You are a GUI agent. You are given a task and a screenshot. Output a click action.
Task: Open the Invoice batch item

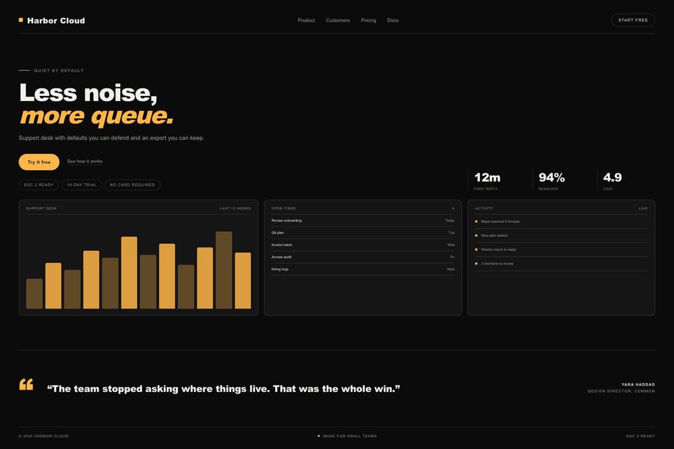point(363,245)
